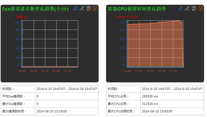
Task: Click the 15:24 x-axis label in CPU chart
Action: pyautogui.click(x=161, y=71)
